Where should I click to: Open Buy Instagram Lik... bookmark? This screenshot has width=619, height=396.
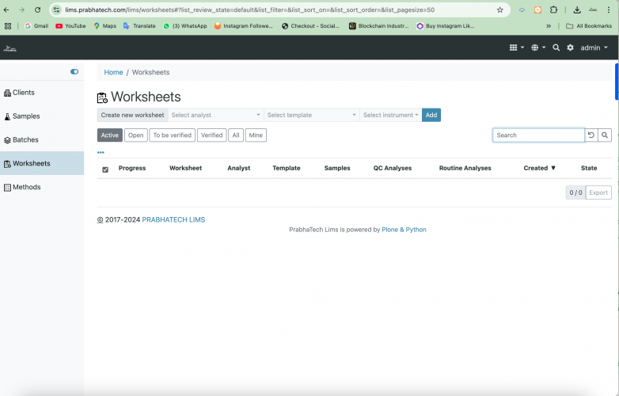click(446, 26)
